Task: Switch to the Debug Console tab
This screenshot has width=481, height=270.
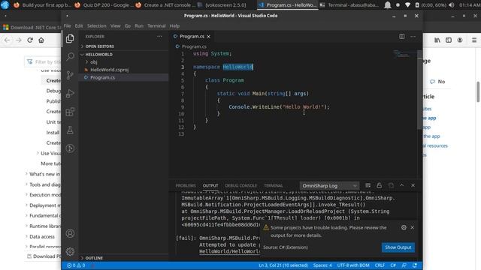Action: pos(240,186)
